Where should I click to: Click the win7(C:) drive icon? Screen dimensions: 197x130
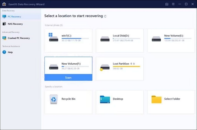53,37
